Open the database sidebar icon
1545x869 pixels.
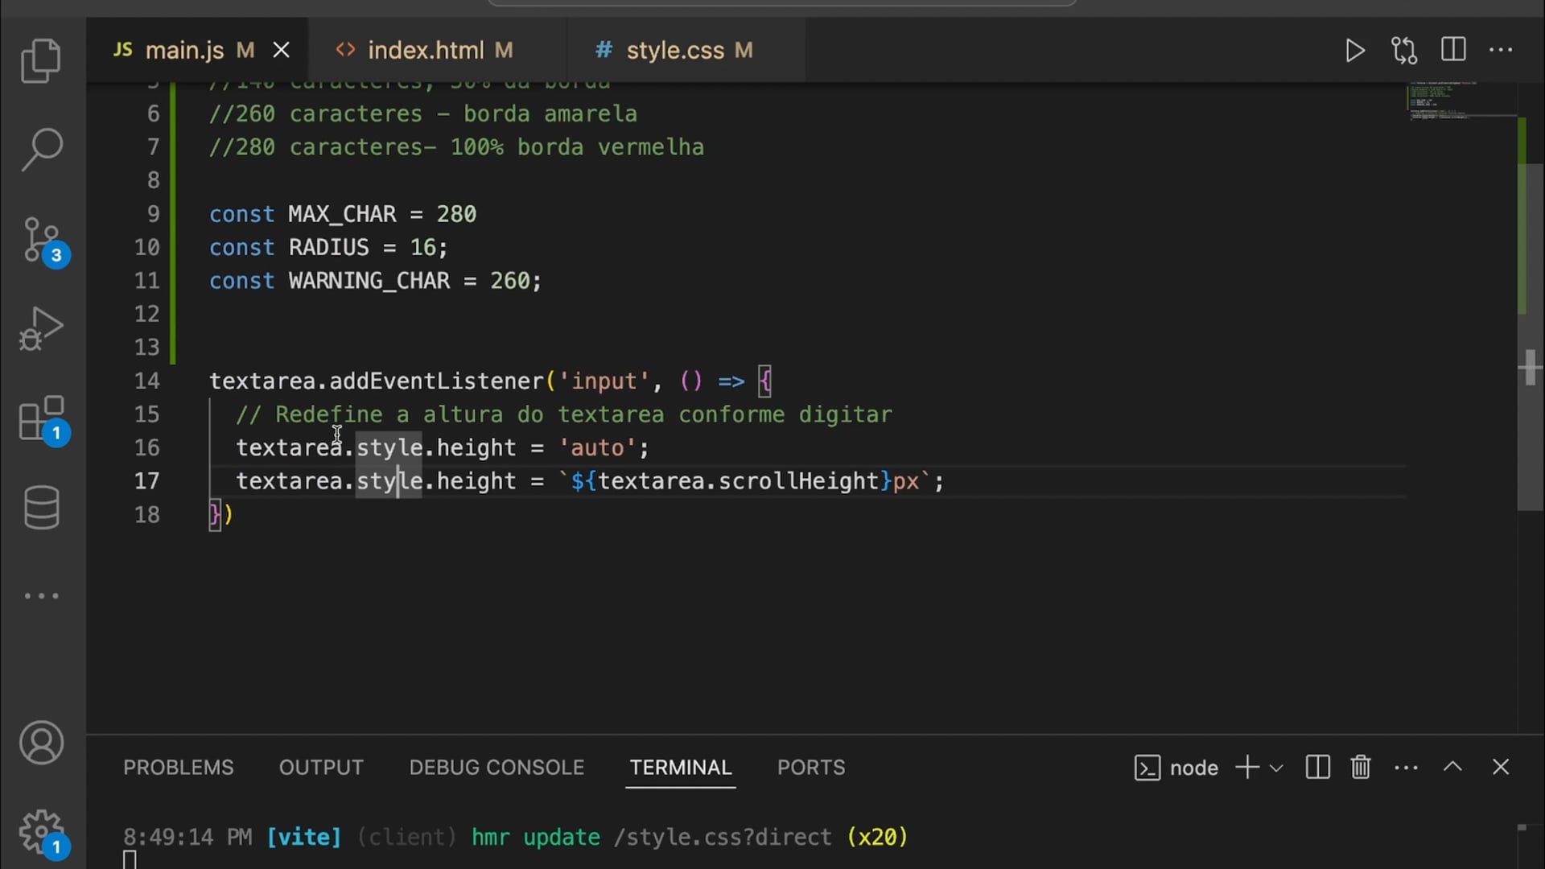click(x=41, y=508)
